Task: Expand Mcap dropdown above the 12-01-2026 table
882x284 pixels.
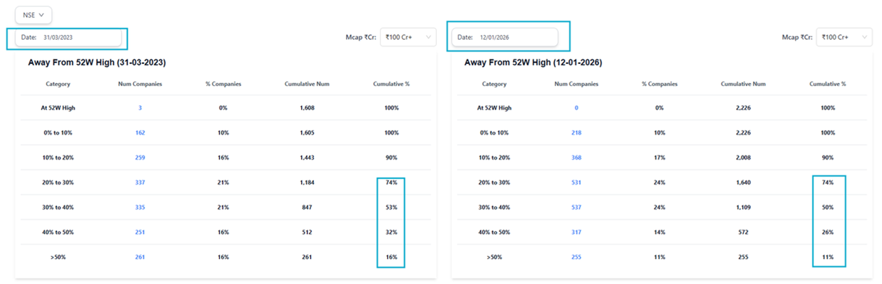Action: pyautogui.click(x=844, y=38)
